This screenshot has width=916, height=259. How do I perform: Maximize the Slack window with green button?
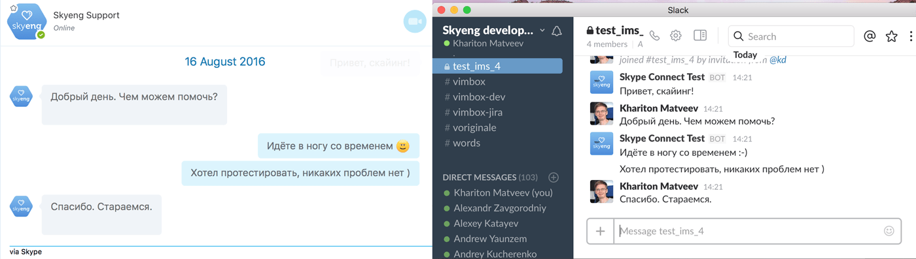467,10
